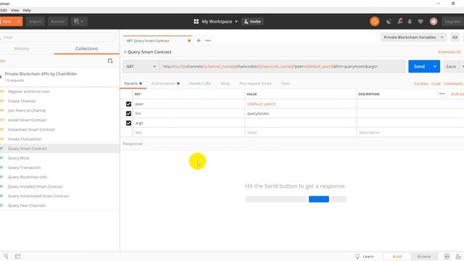Click the sidebar Filter search field
Image resolution: width=464 pixels, height=261 pixels.
(x=59, y=37)
